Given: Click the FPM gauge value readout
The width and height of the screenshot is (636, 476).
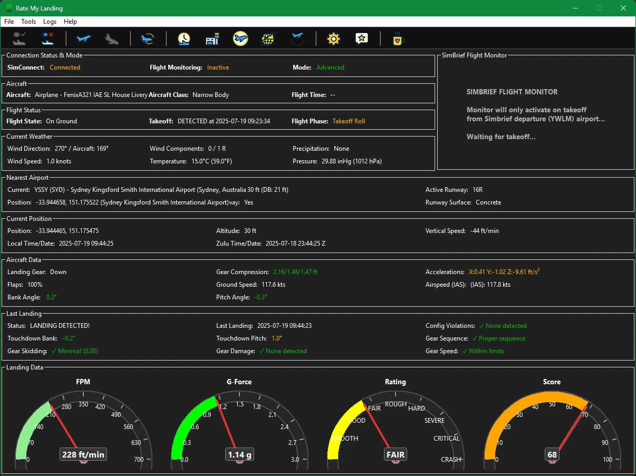Looking at the screenshot, I should point(83,454).
